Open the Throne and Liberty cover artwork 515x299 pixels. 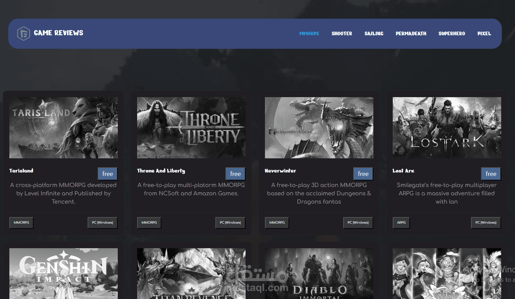tap(191, 127)
